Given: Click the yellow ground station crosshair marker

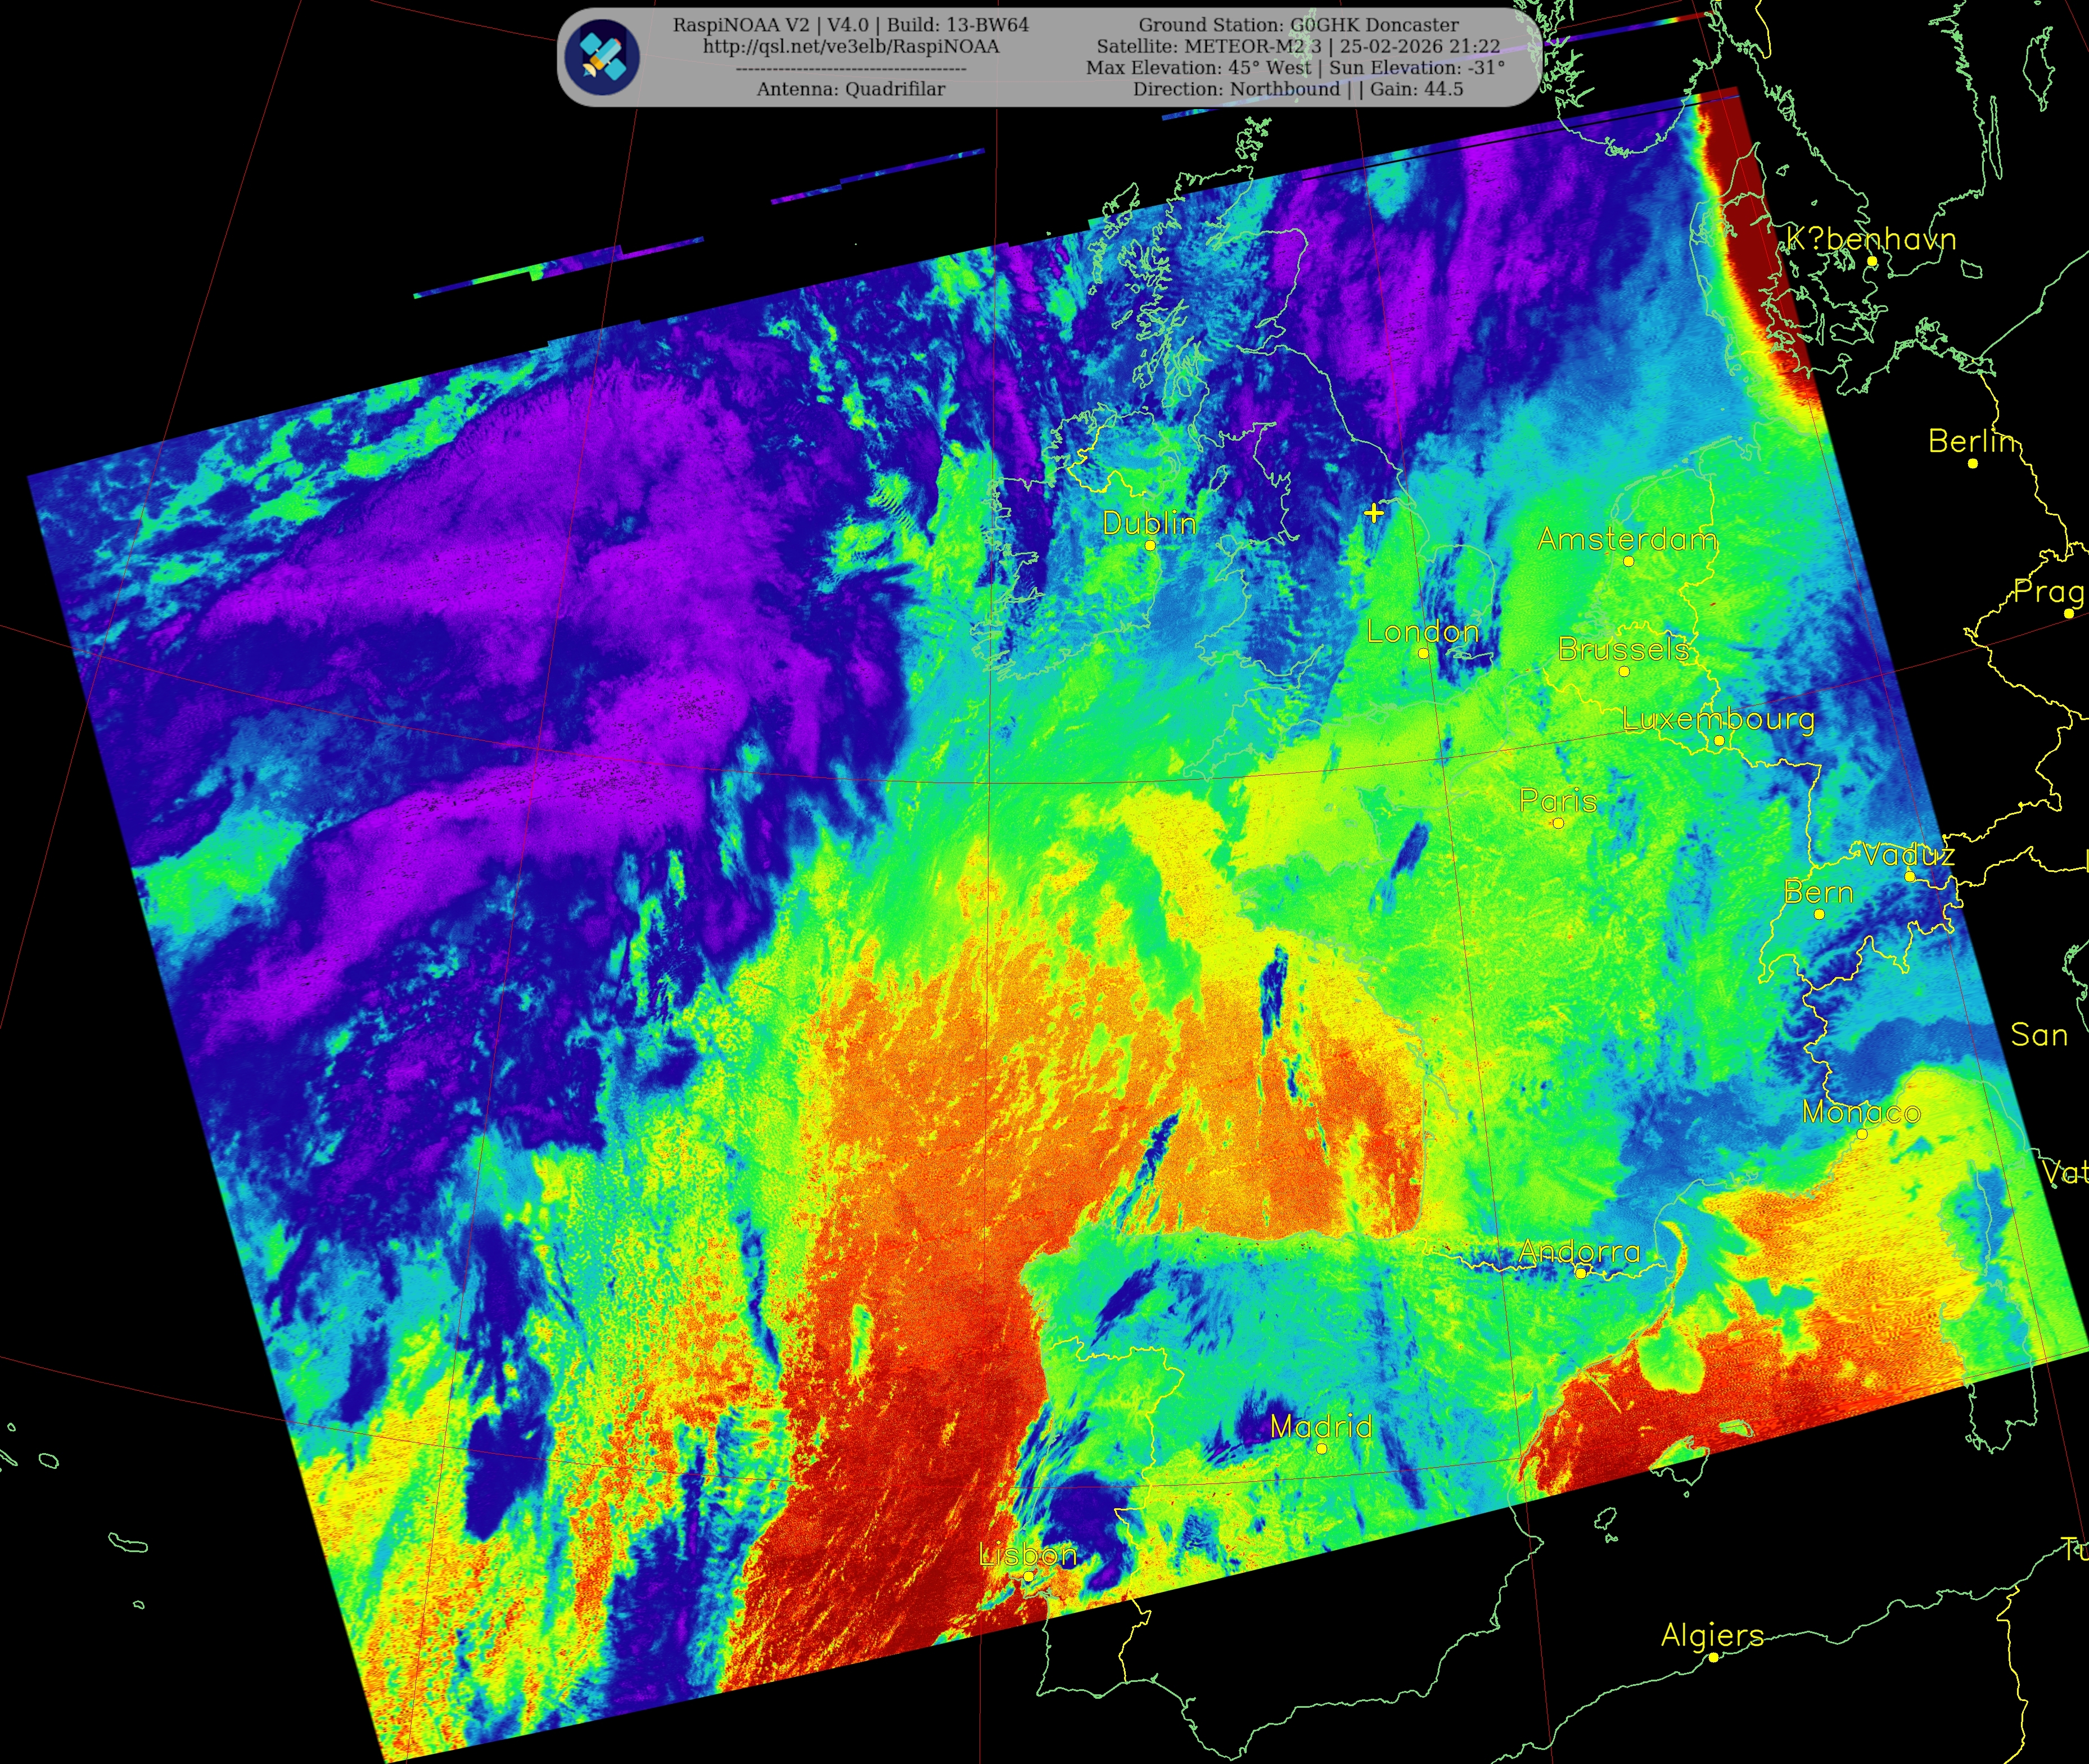Looking at the screenshot, I should pos(1374,513).
